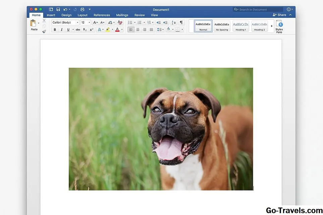
Task: Apply text effects with the outlined A
Action: (100, 30)
